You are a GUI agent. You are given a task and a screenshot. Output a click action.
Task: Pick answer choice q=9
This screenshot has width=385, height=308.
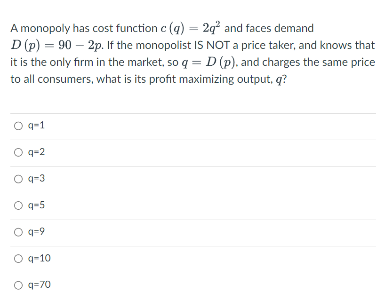click(x=17, y=232)
